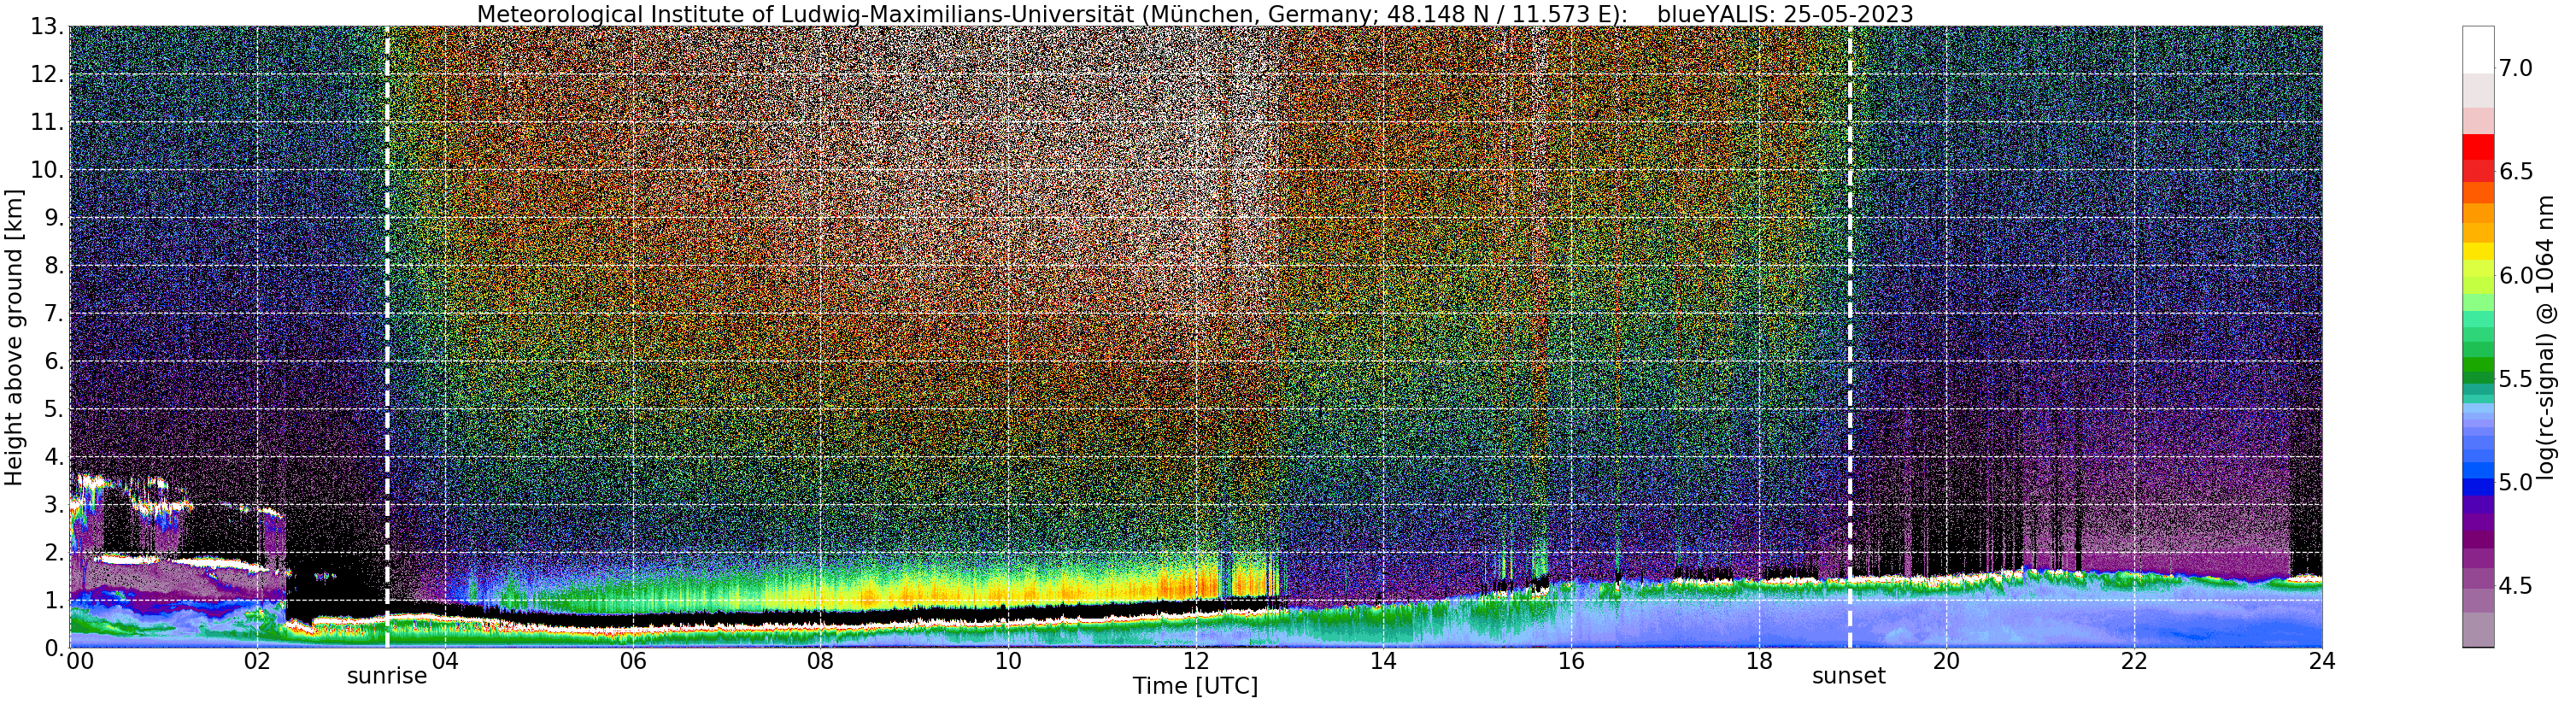Viewport: 2576px width, 704px height.
Task: Click the y-axis tick label '2.'
Action: point(54,553)
